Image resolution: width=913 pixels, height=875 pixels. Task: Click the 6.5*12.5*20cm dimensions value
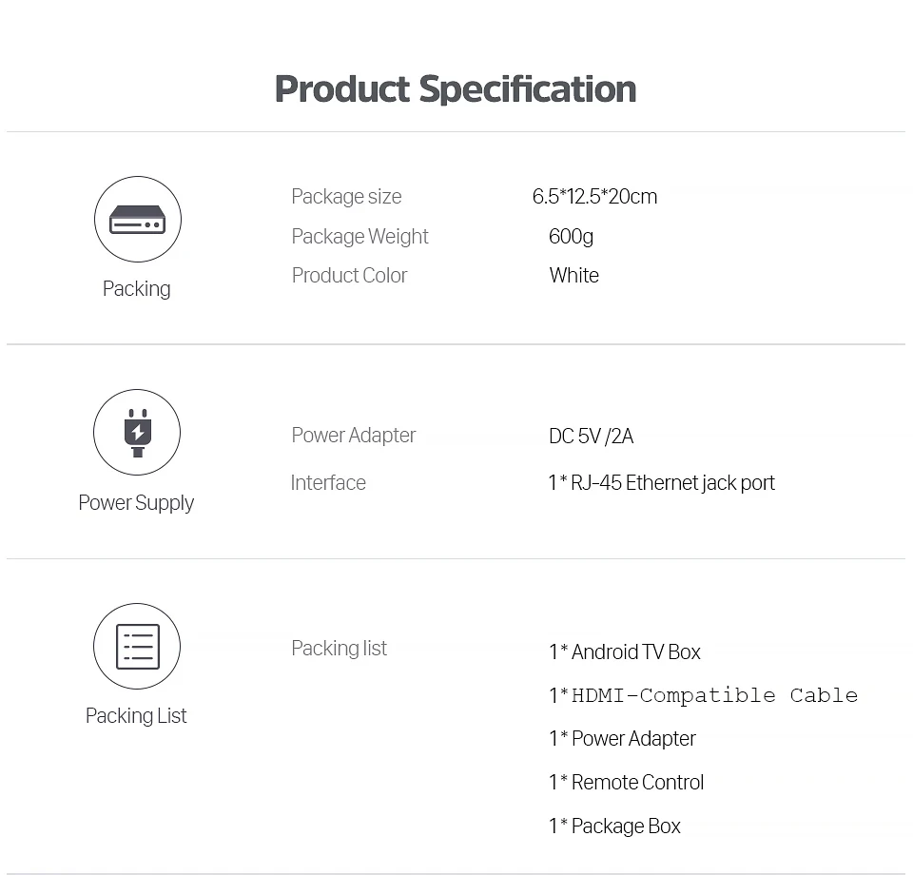pos(594,197)
